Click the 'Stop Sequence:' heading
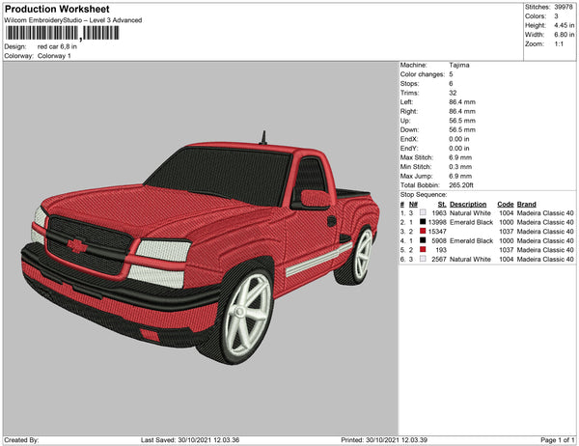579x446 pixels. coord(424,195)
